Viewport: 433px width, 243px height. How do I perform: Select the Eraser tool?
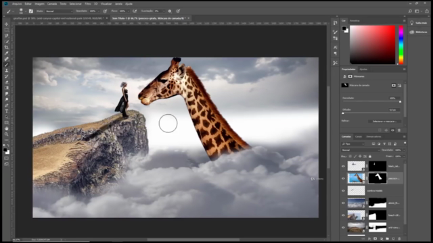click(7, 82)
